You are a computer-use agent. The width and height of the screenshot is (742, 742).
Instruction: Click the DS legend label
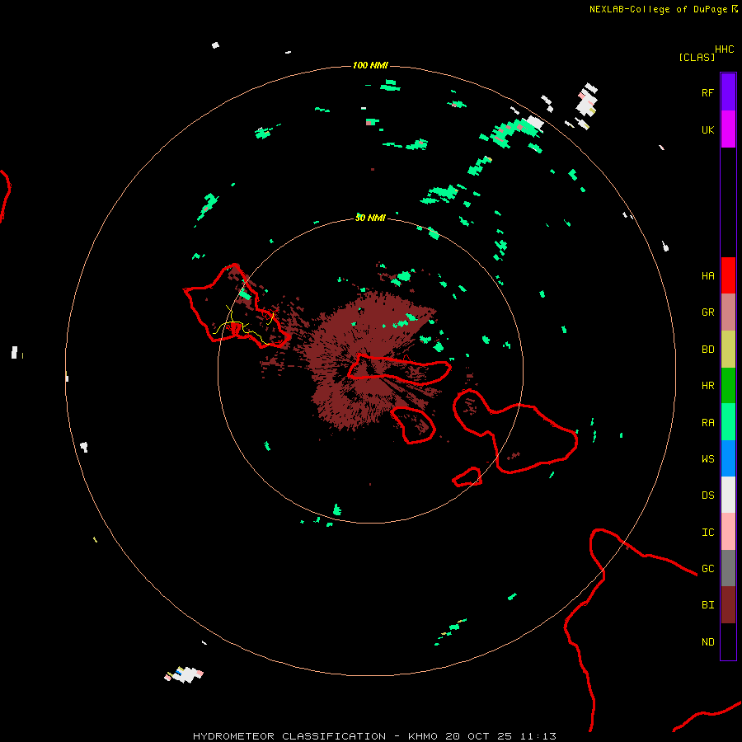click(707, 495)
